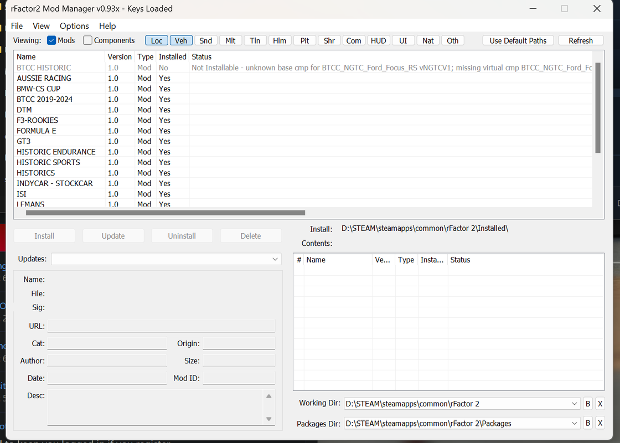Click the Delete button

tap(251, 236)
